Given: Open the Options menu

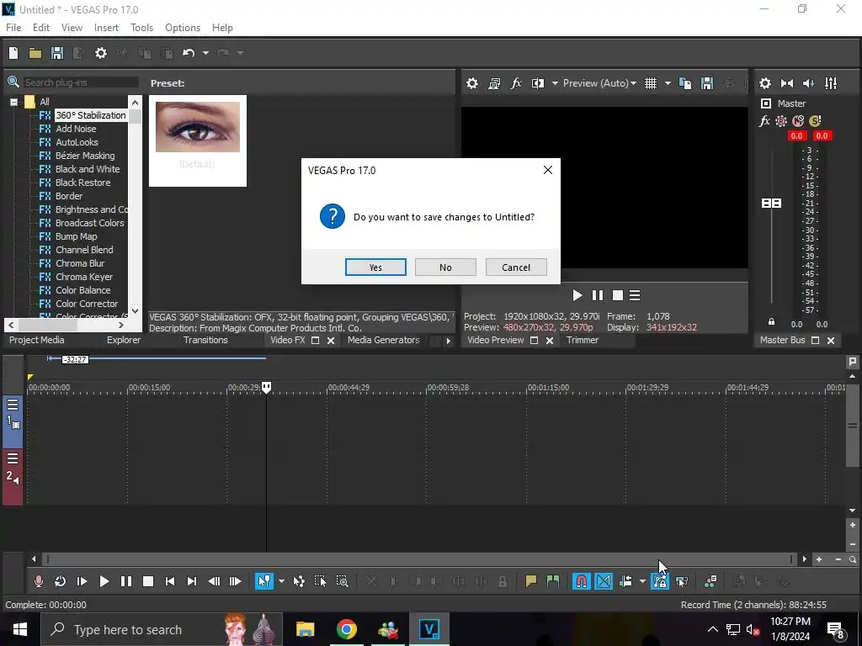Looking at the screenshot, I should click(183, 28).
